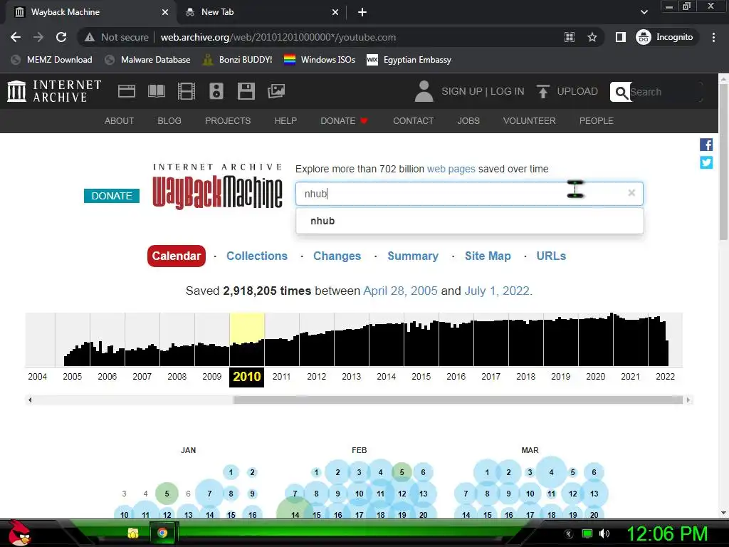This screenshot has width=729, height=547.
Task: Open February 5 snapshot in calendar
Action: coord(402,472)
